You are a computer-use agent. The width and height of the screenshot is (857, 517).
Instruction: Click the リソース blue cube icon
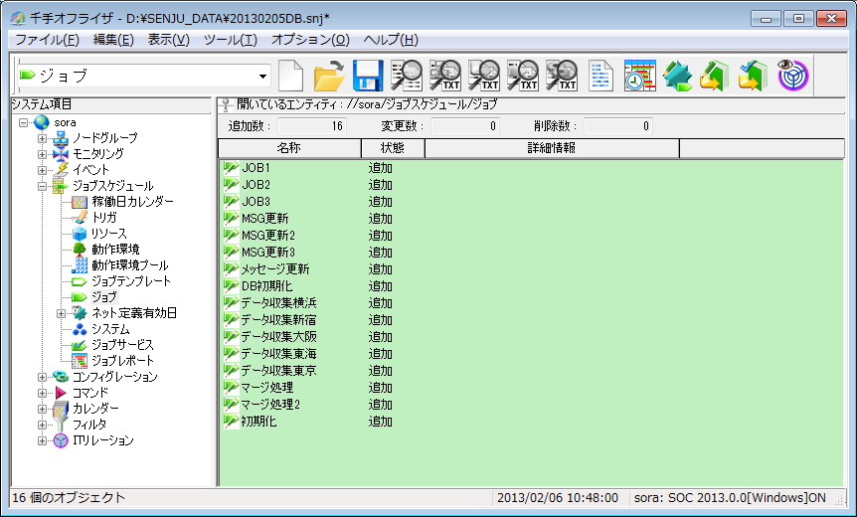pyautogui.click(x=80, y=234)
